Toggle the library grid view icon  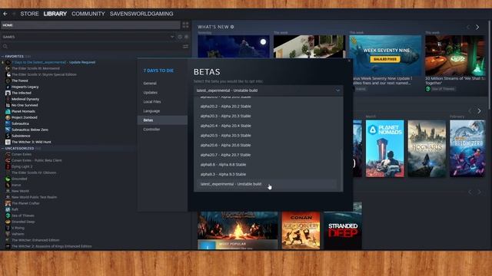[x=185, y=25]
